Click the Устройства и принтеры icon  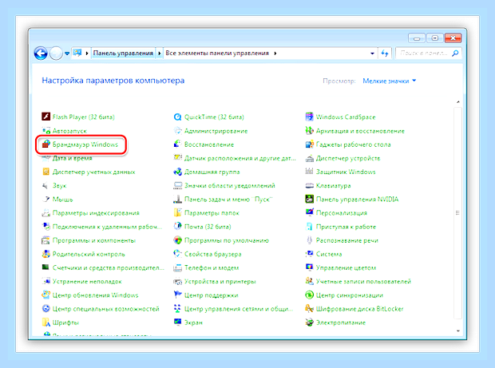[x=178, y=281]
